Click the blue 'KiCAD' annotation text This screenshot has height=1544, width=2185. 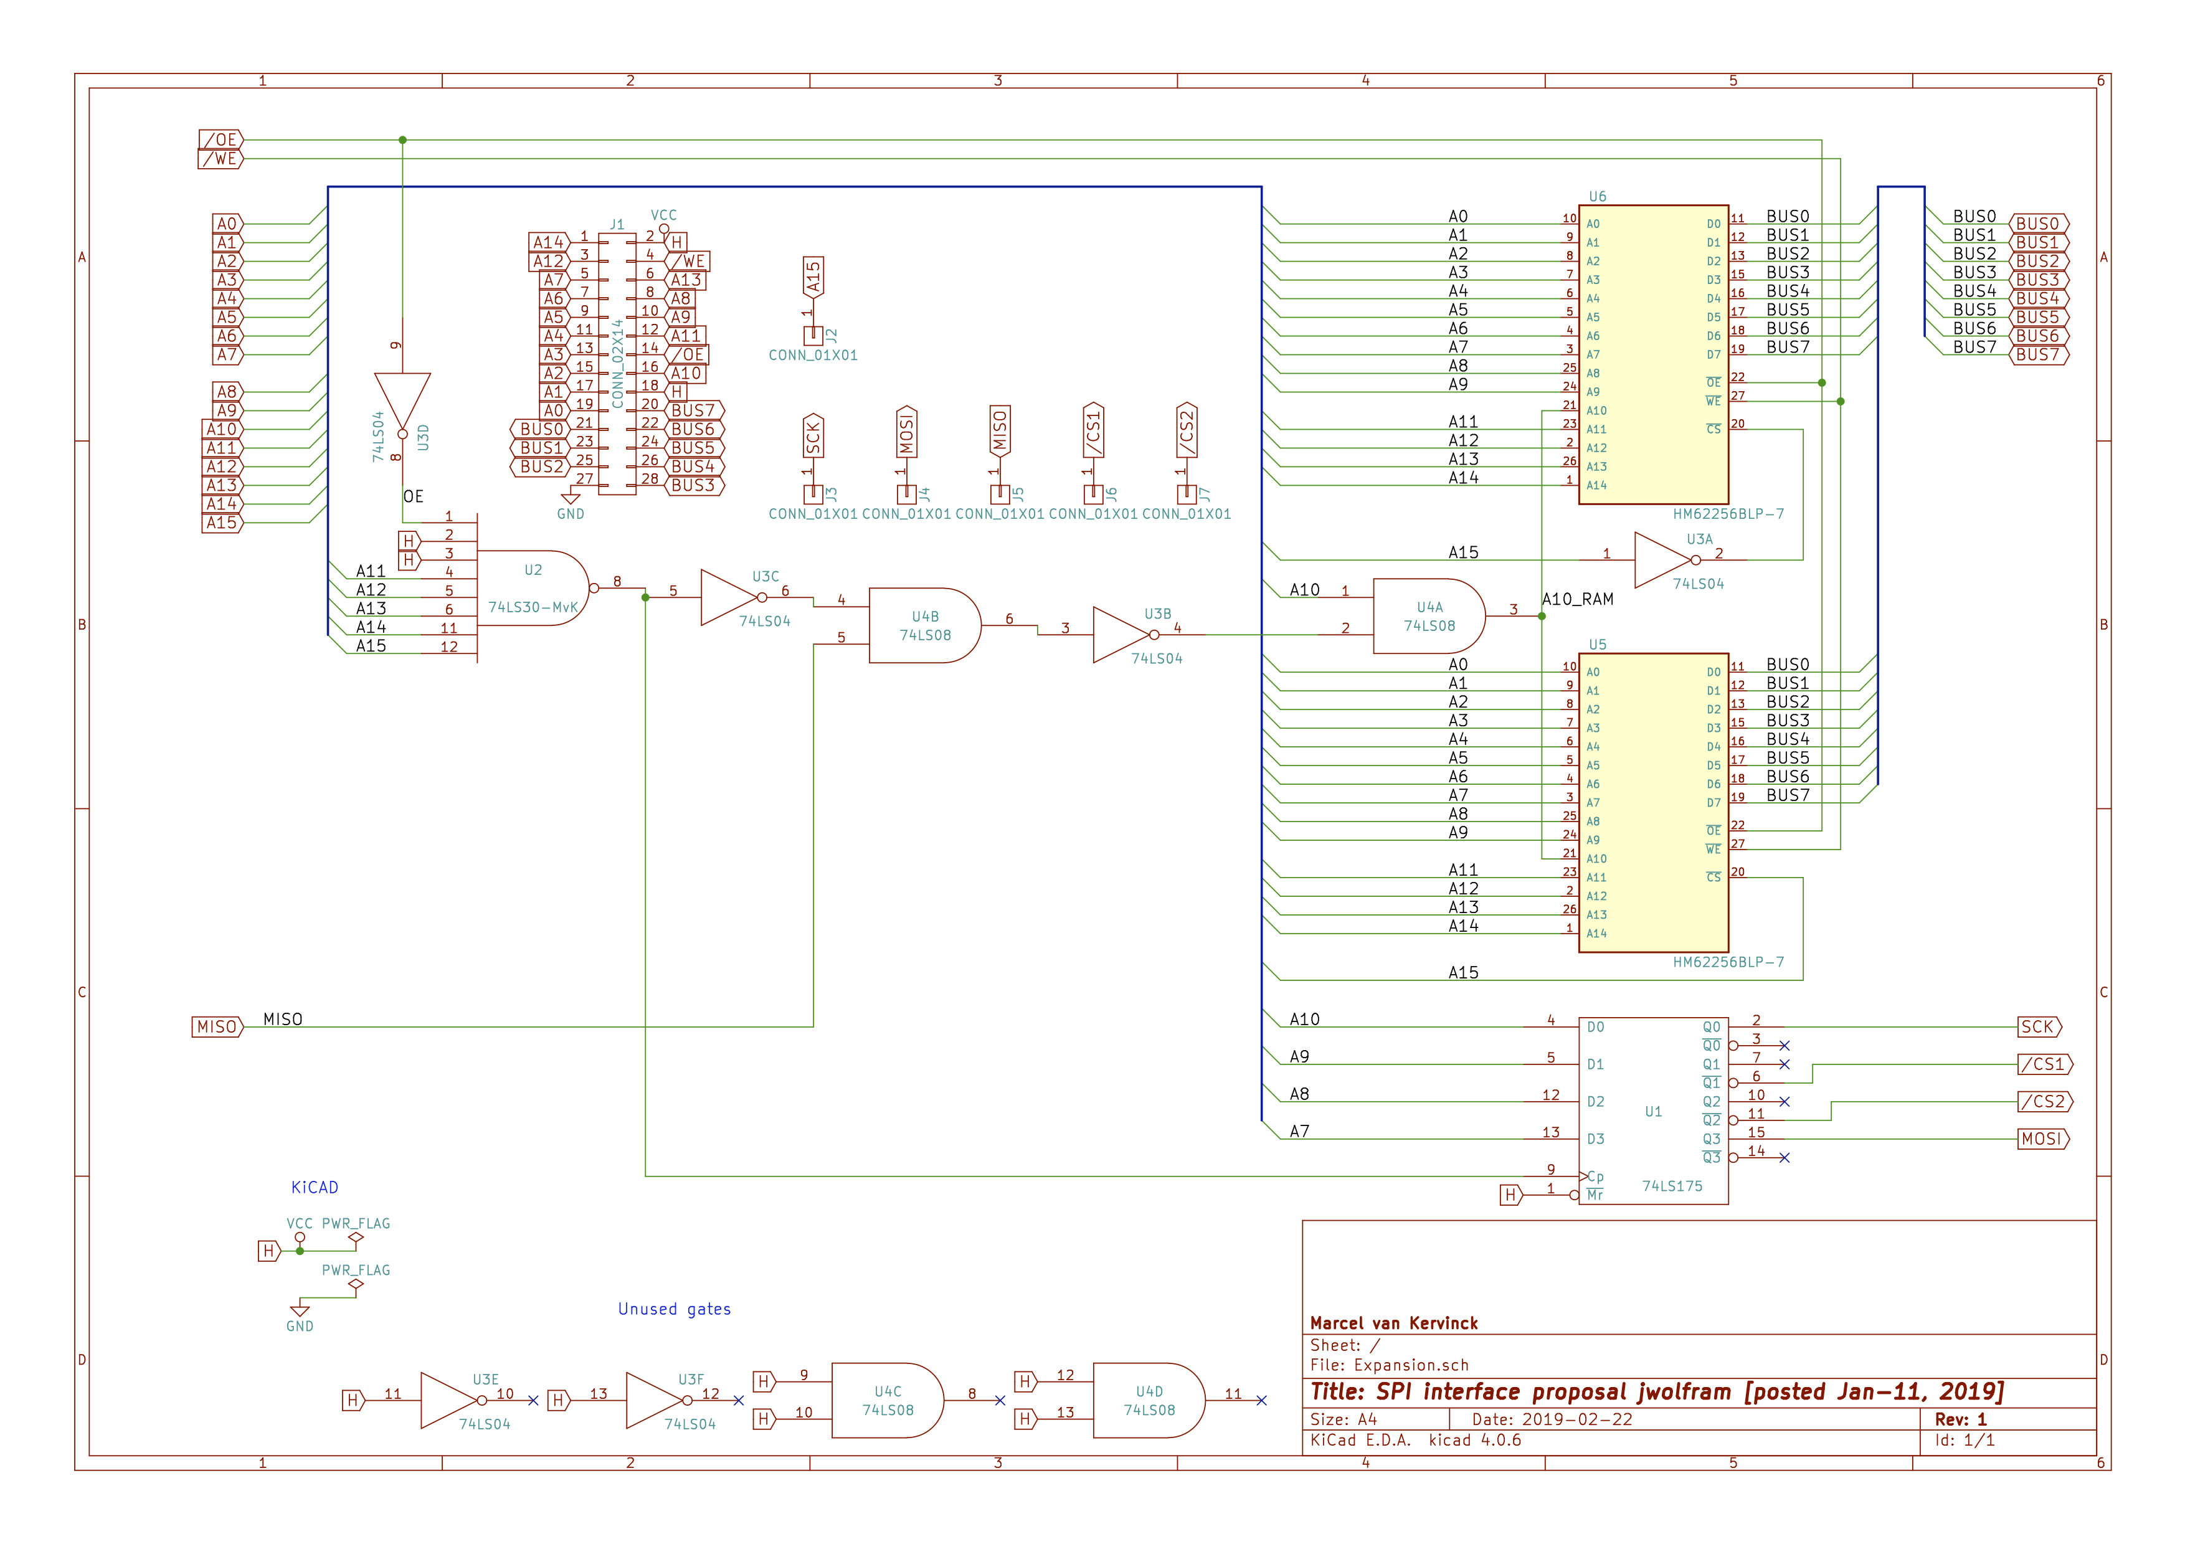(x=315, y=1187)
